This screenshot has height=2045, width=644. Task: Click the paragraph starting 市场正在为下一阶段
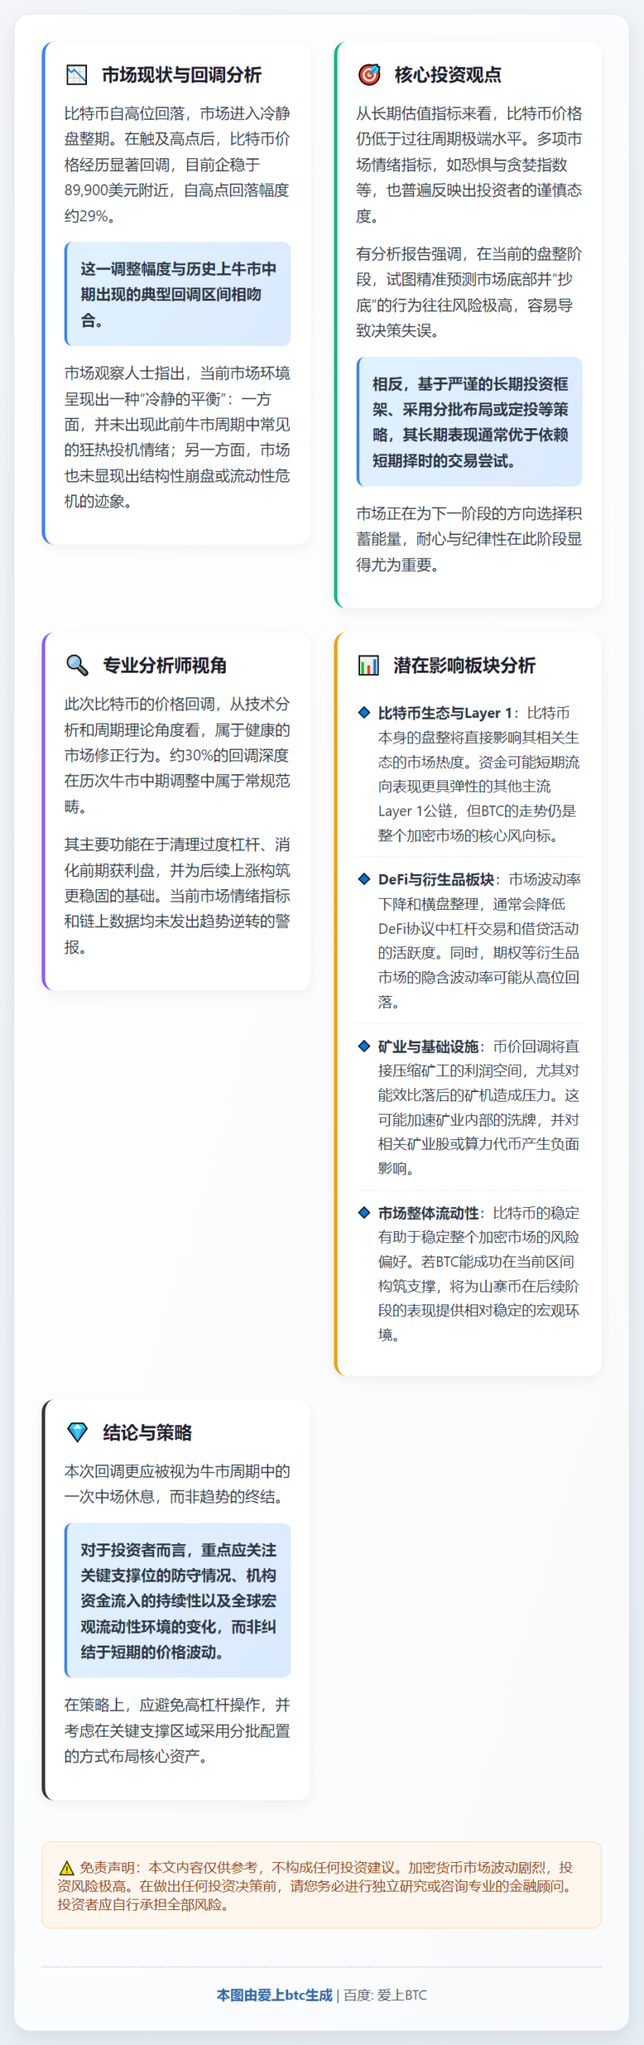pos(469,539)
